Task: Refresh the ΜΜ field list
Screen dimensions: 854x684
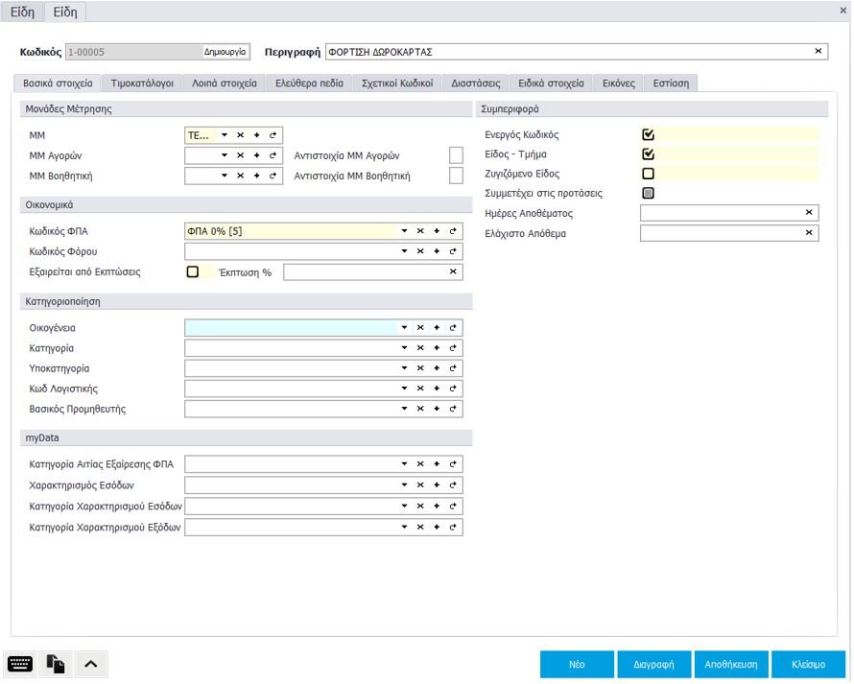Action: [x=273, y=135]
